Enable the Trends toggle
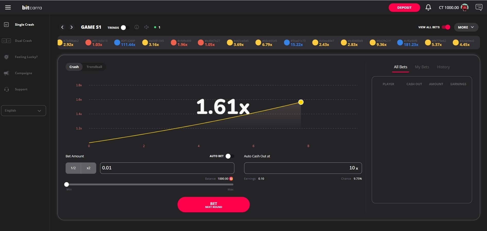The image size is (487, 231). (x=125, y=27)
